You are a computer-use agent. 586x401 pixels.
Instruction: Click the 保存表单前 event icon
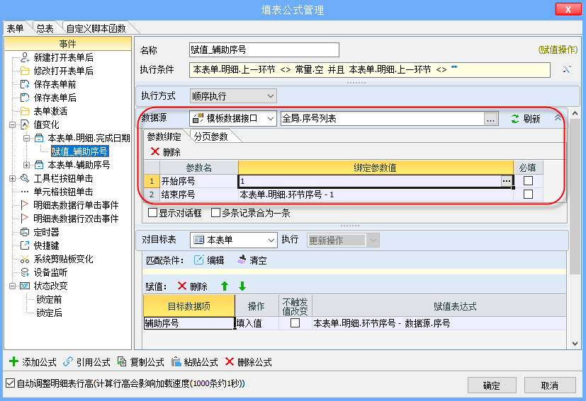coord(25,84)
